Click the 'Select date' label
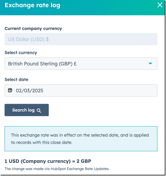The height and width of the screenshot is (176, 166). tap(16, 79)
